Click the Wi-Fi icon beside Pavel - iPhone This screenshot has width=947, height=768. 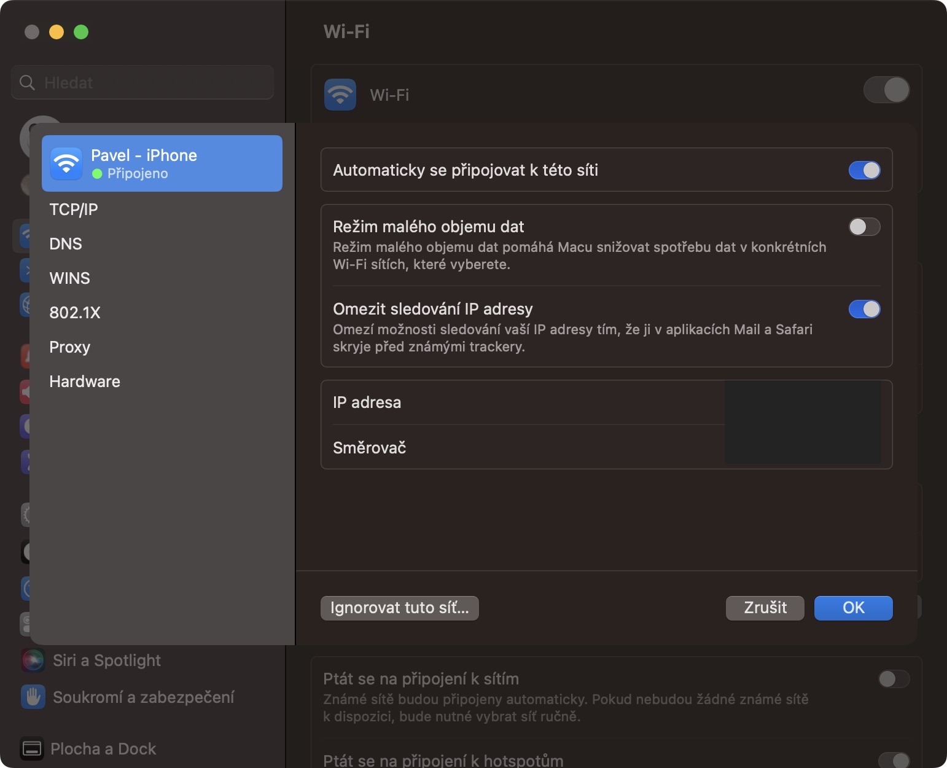66,163
